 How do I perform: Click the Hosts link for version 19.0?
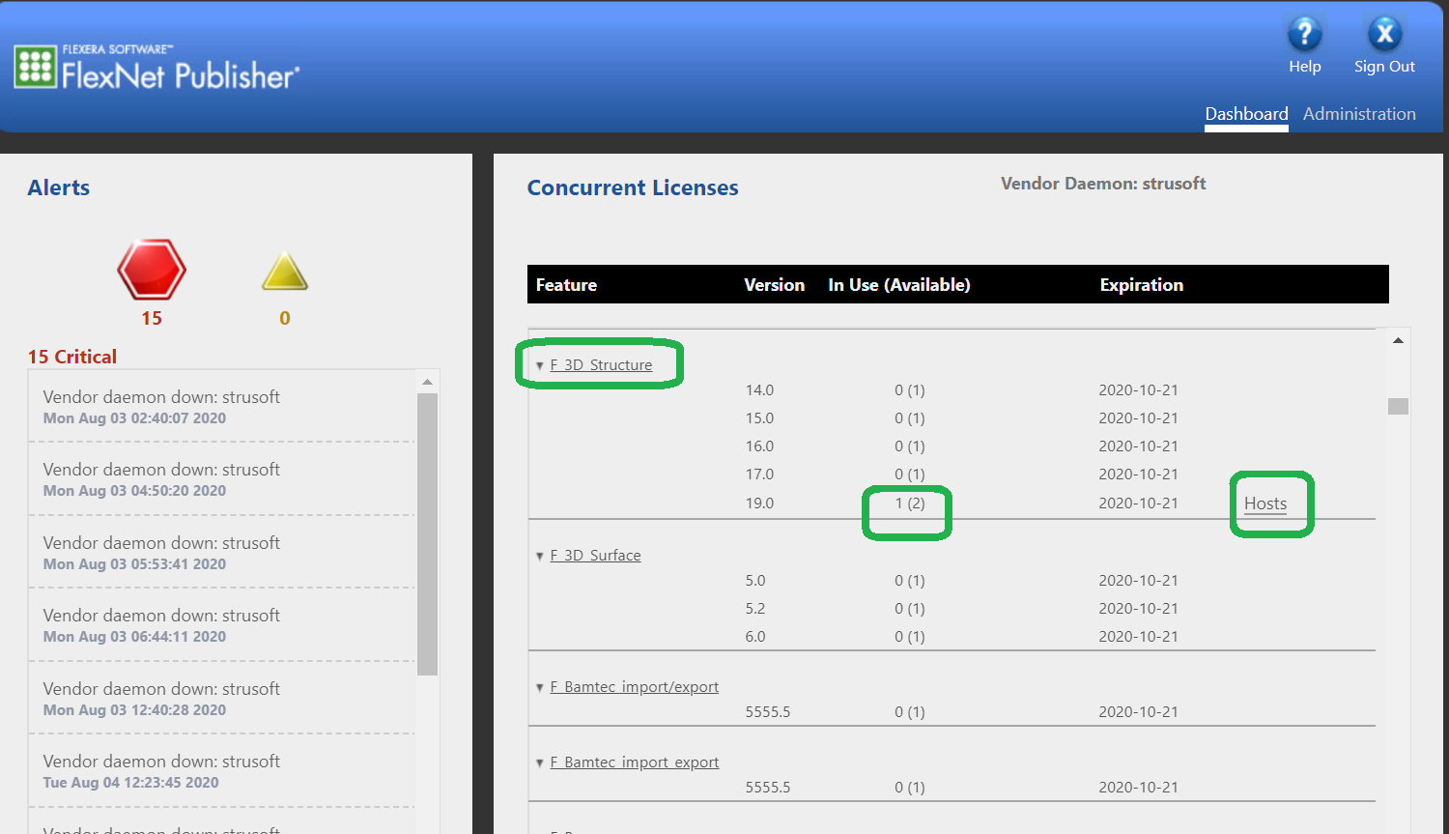click(1265, 503)
